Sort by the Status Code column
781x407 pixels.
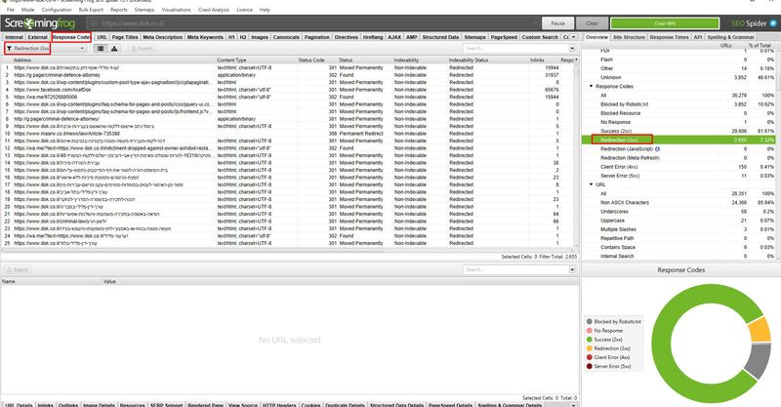tap(311, 60)
